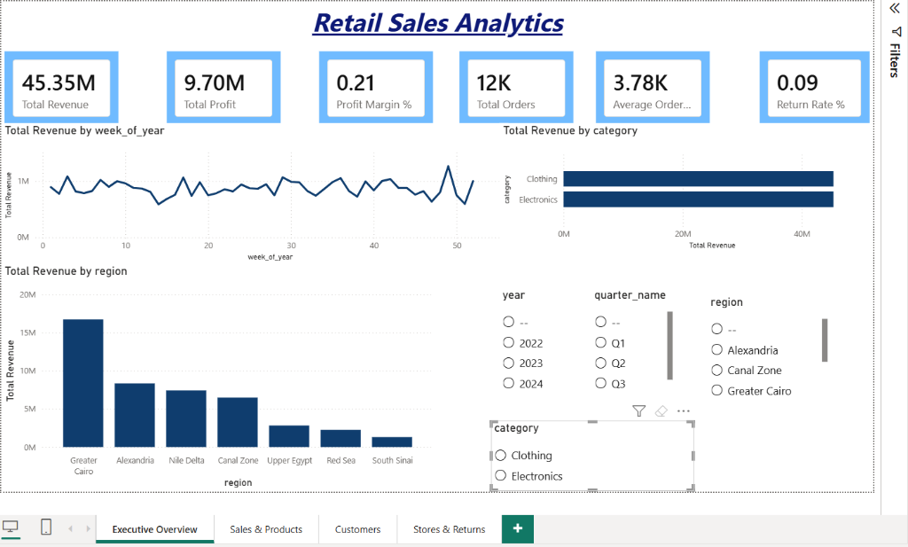Click the week_of_year axis label
The height and width of the screenshot is (547, 908).
(x=270, y=257)
